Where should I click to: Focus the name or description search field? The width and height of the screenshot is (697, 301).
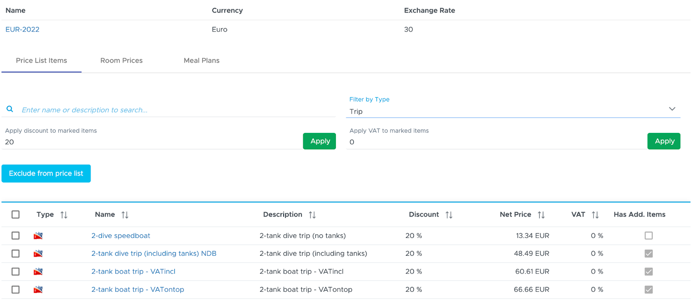pyautogui.click(x=178, y=110)
